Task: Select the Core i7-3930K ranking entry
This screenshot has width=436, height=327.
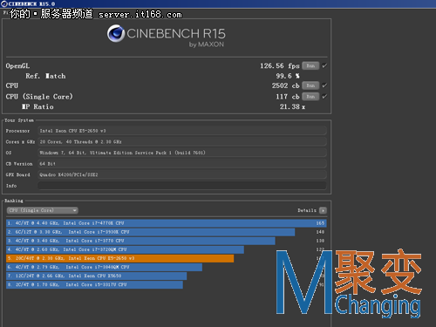Action: coord(150,232)
